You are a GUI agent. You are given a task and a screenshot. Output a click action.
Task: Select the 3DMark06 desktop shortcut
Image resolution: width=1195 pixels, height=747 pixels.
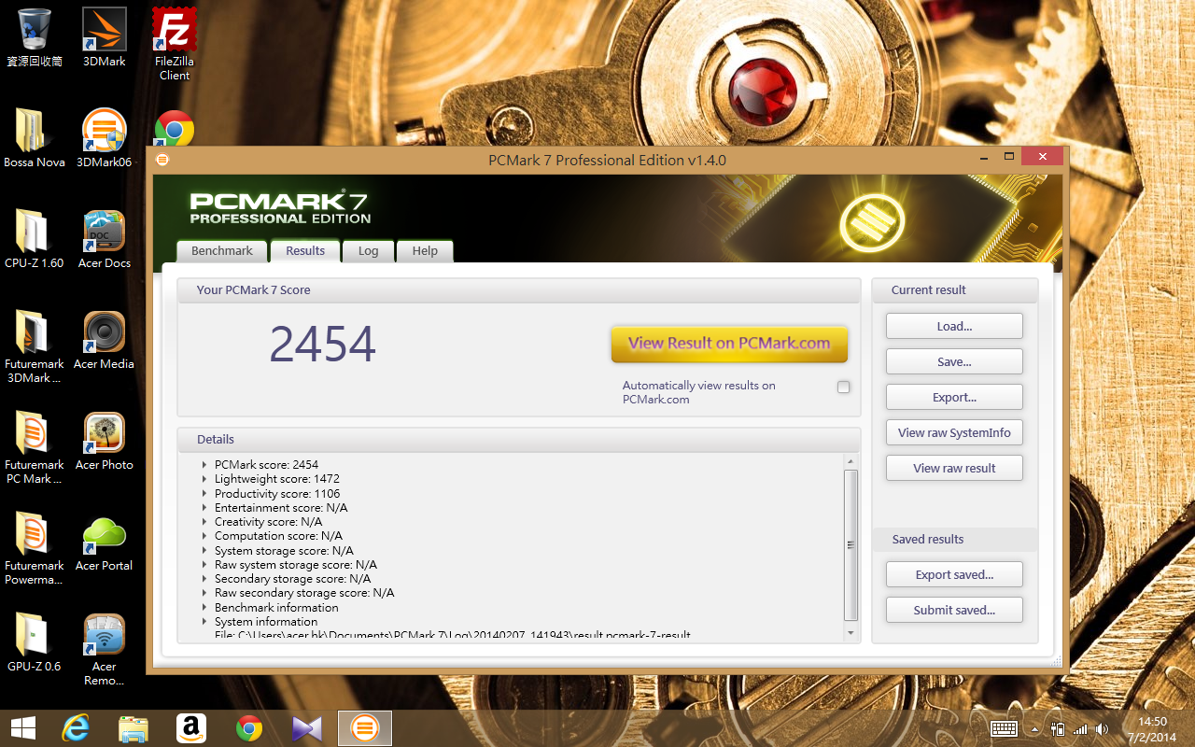105,138
